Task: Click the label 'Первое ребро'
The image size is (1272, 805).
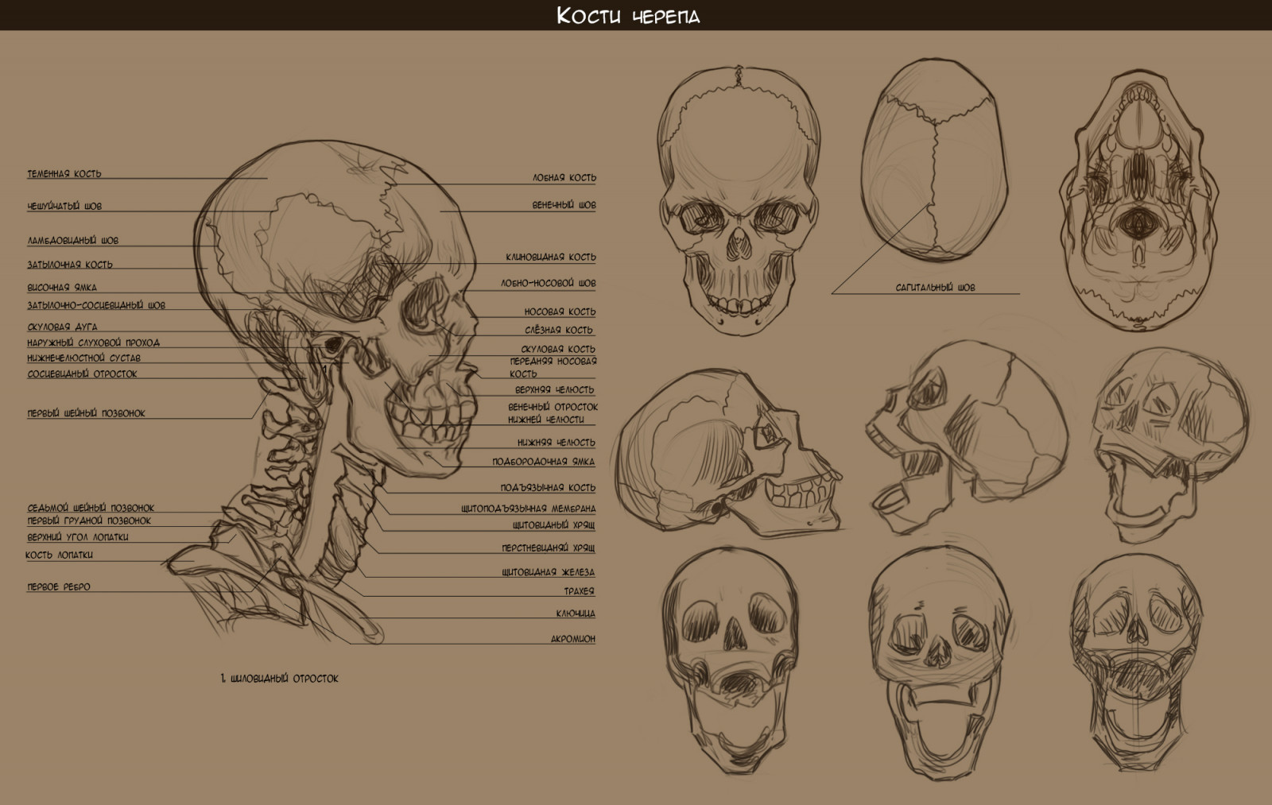Action: click(59, 587)
